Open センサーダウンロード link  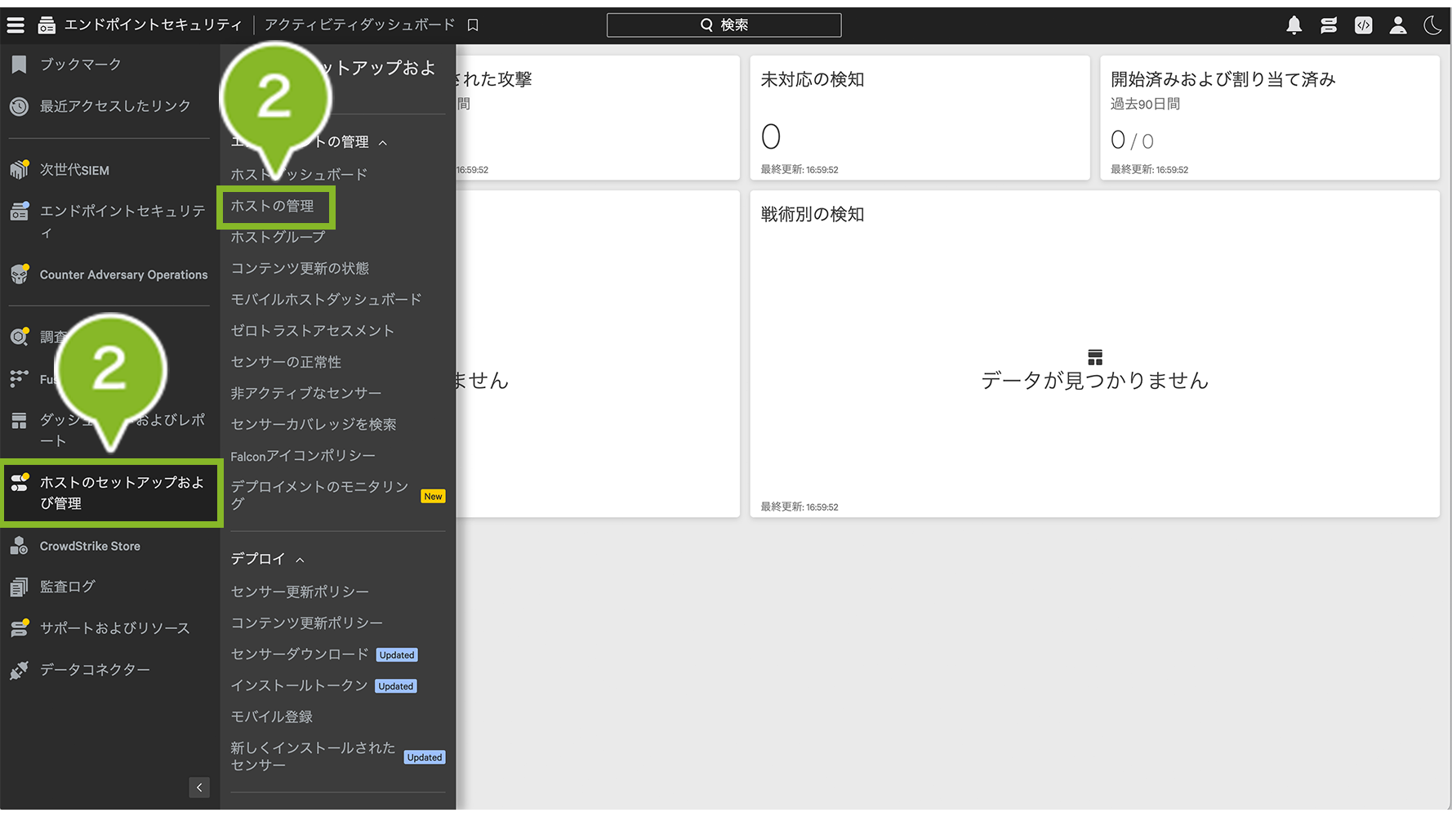coord(299,654)
